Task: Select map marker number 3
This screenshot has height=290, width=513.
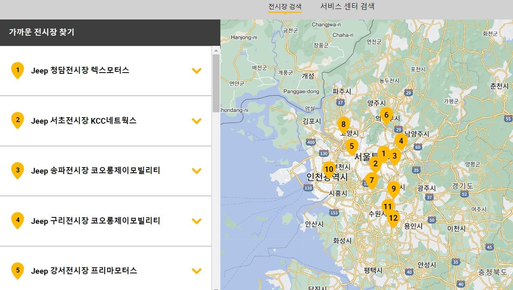Action: pos(394,156)
